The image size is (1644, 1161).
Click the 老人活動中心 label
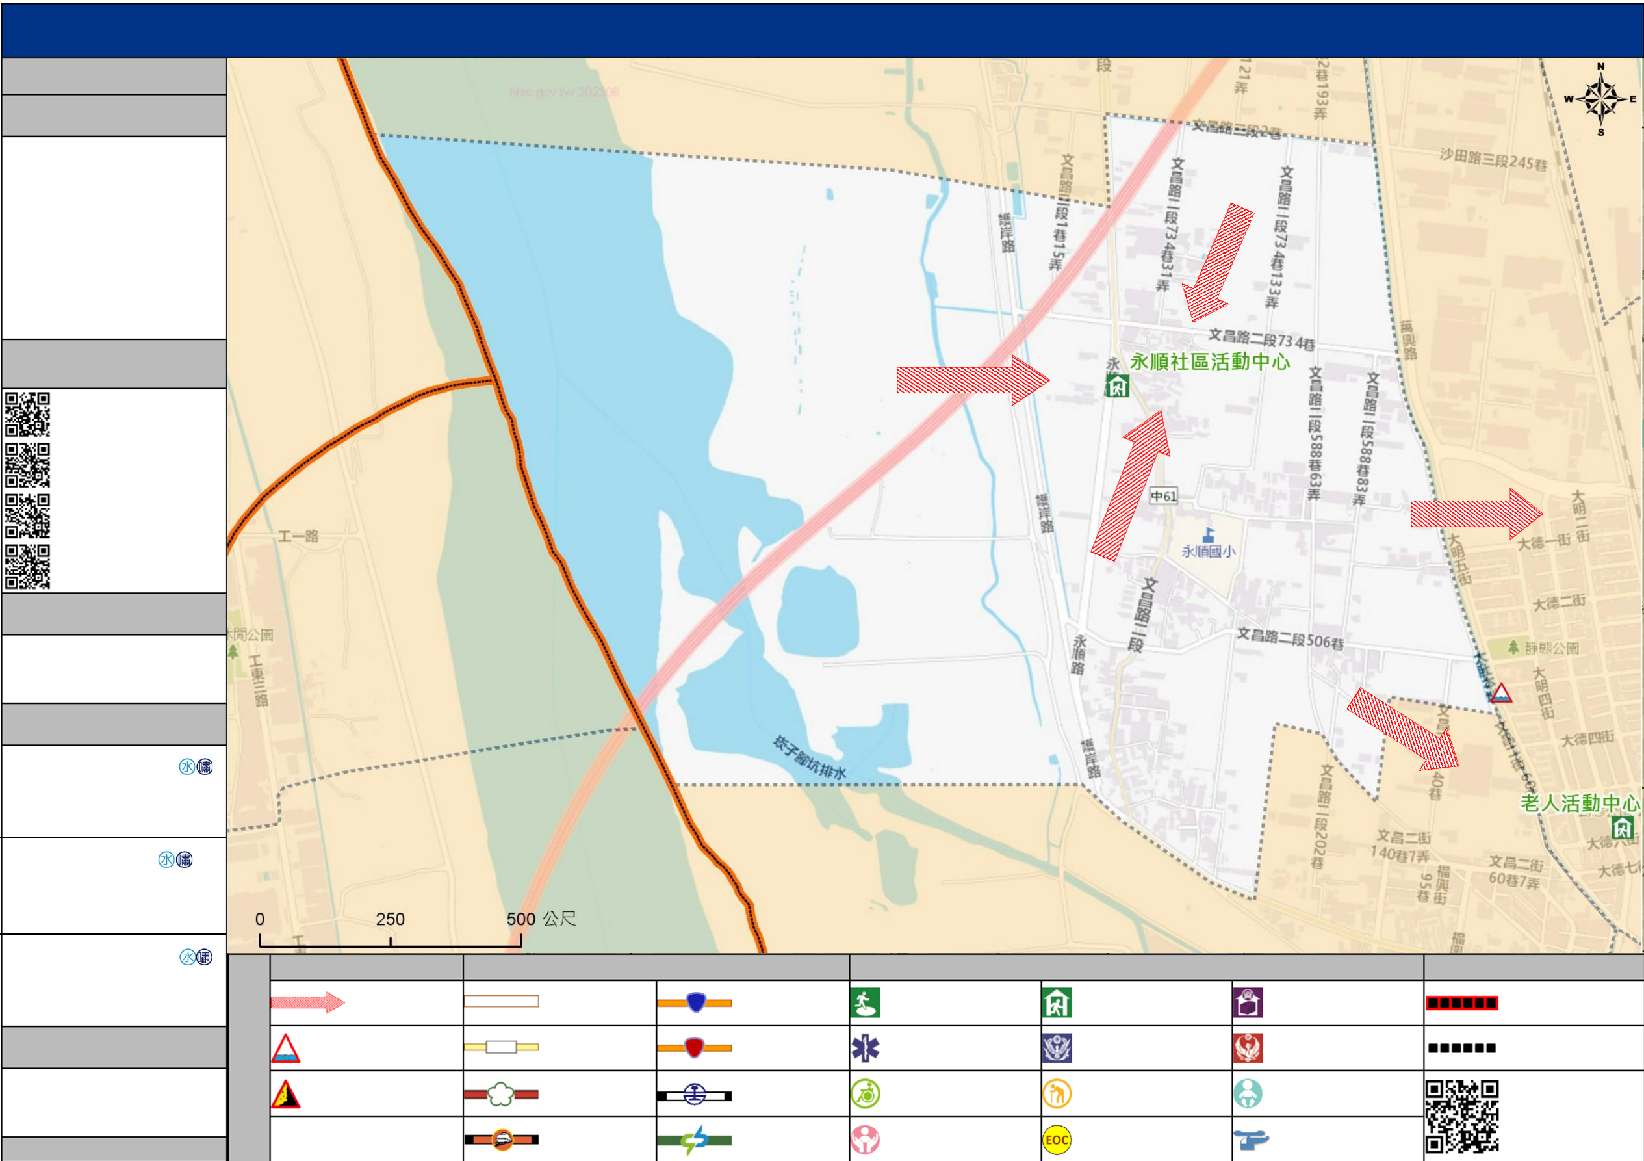[x=1580, y=803]
